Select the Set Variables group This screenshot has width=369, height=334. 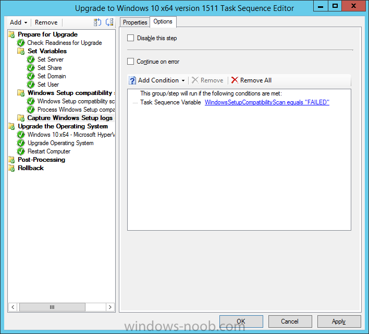click(x=47, y=51)
